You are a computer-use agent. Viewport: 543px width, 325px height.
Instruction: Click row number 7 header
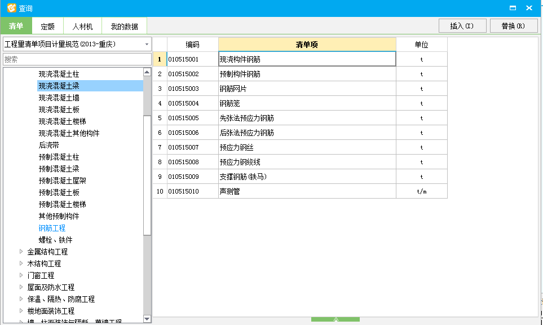160,147
